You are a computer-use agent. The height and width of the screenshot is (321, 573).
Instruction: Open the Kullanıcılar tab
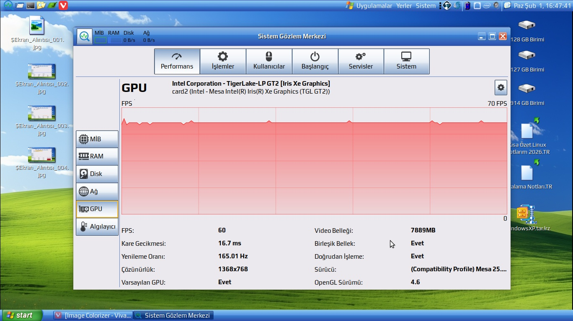point(269,61)
